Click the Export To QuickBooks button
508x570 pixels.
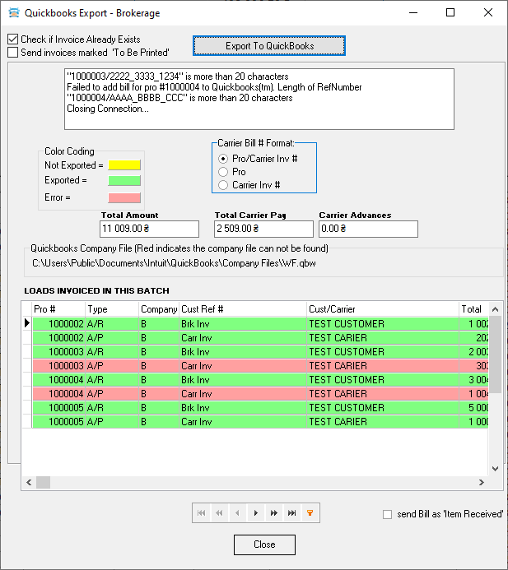click(x=269, y=46)
